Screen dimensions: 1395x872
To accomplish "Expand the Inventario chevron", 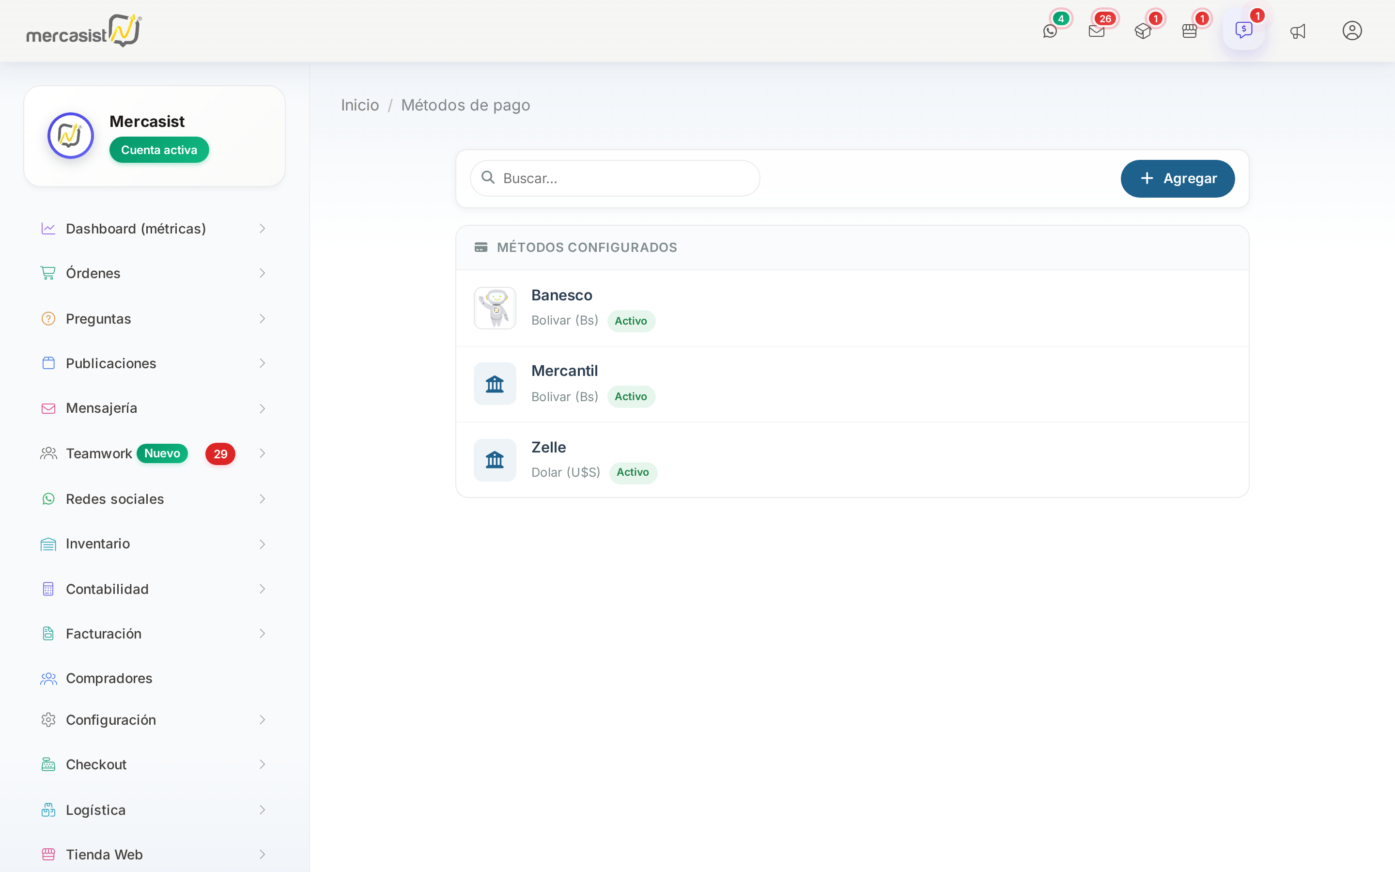I will pyautogui.click(x=262, y=545).
